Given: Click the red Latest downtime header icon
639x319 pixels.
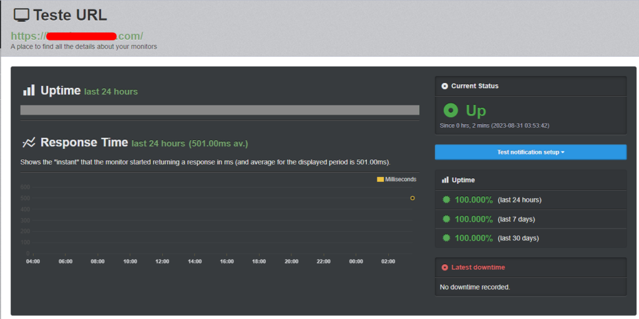Looking at the screenshot, I should (444, 267).
